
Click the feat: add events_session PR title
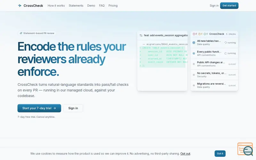point(166,35)
